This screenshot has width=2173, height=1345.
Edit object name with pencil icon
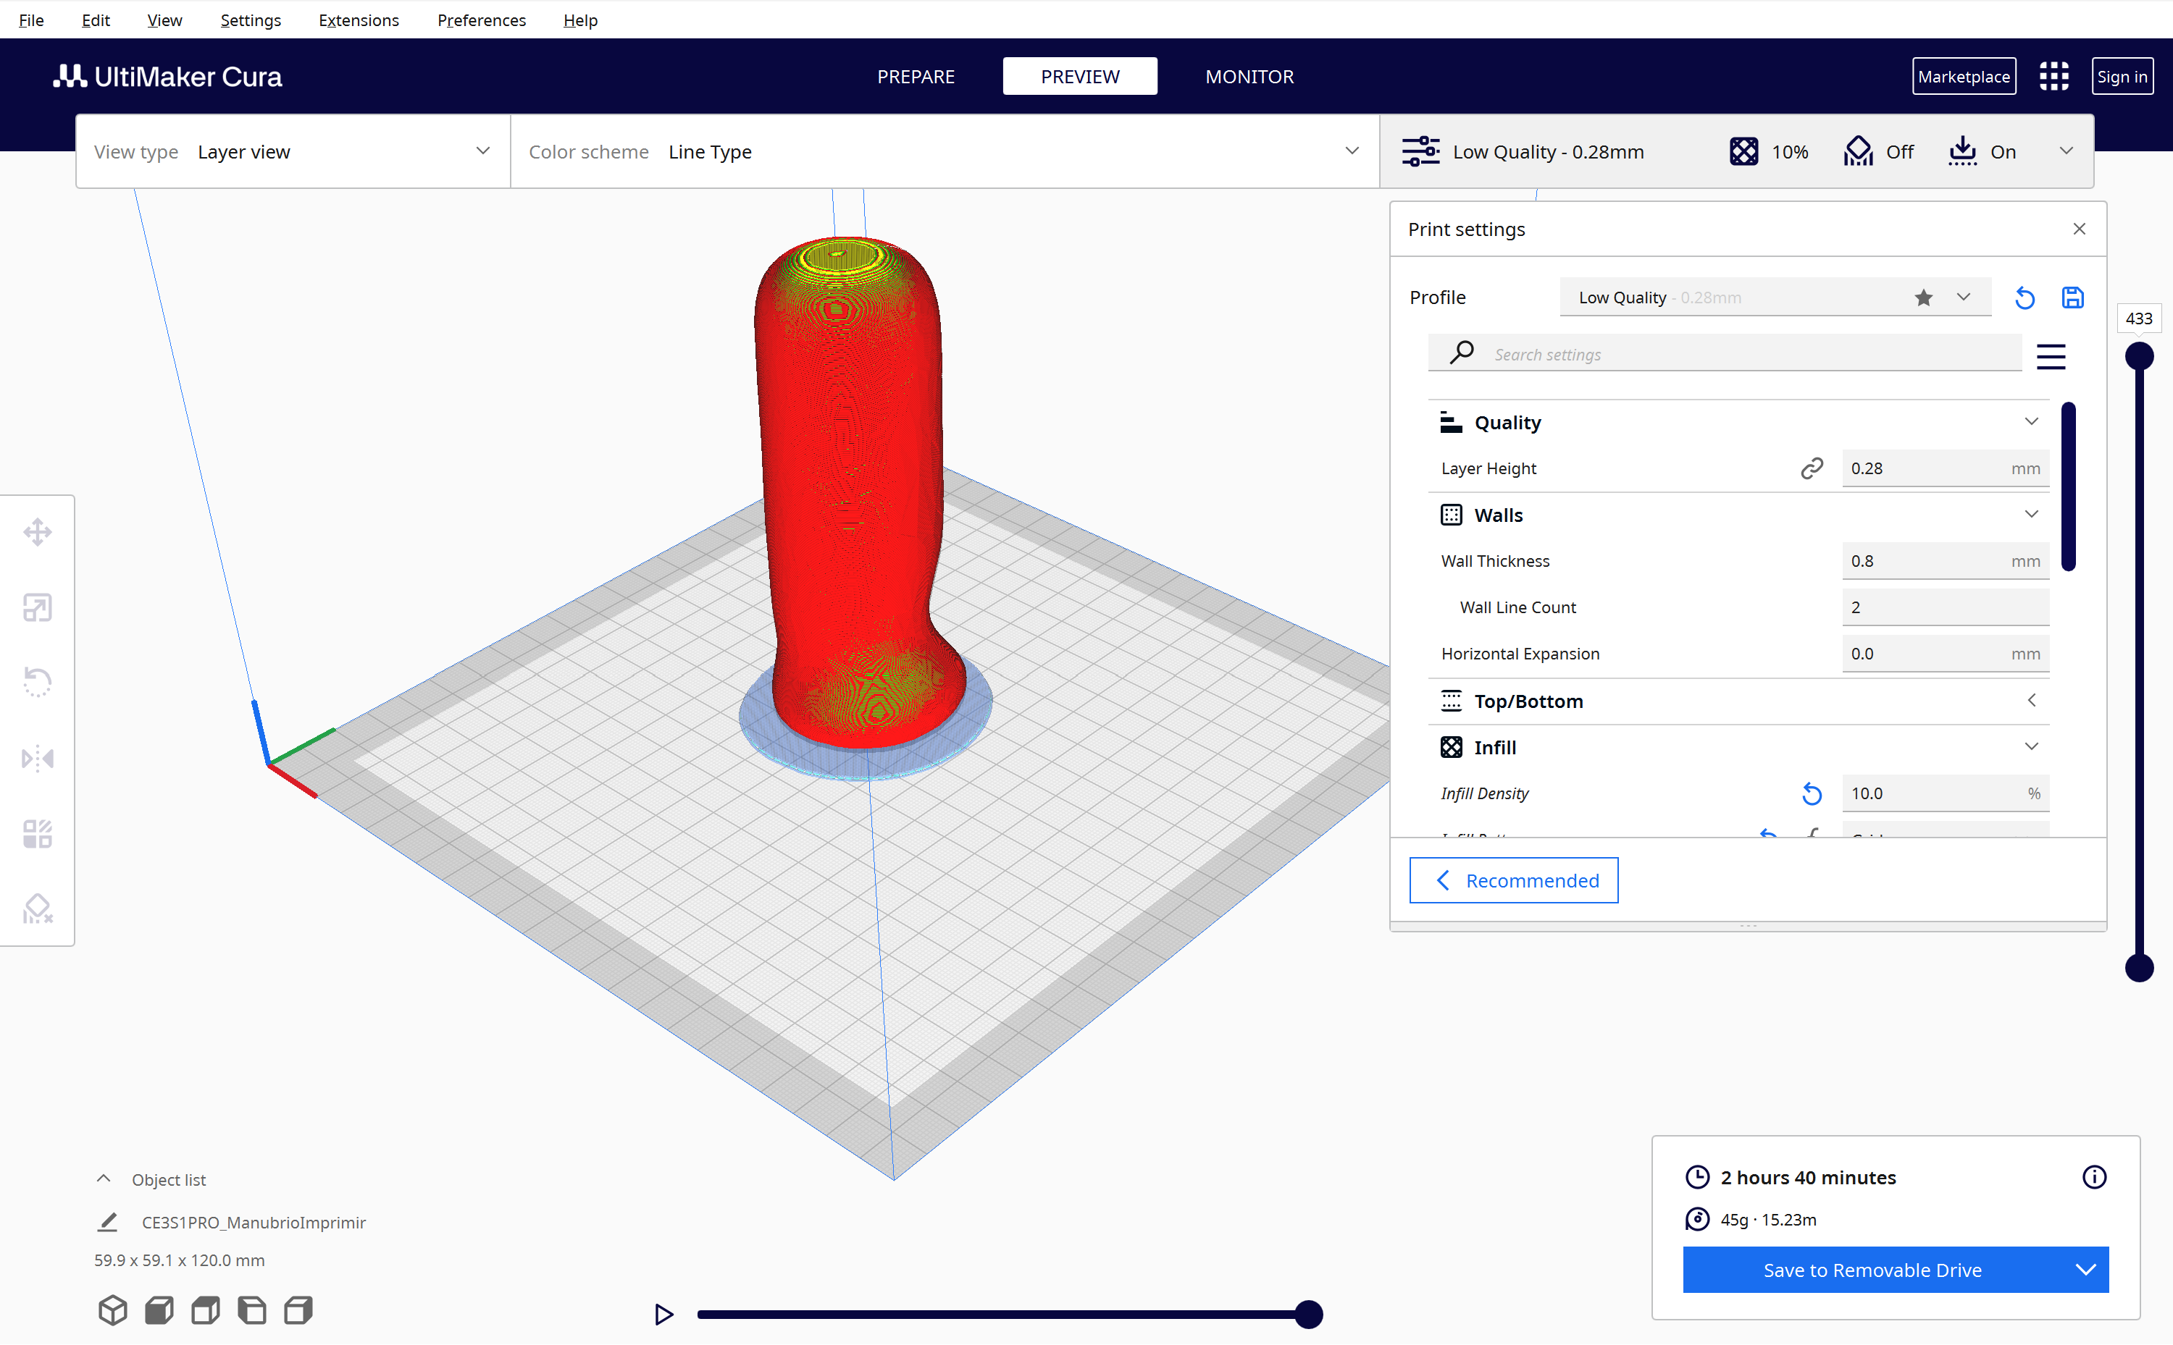click(108, 1222)
